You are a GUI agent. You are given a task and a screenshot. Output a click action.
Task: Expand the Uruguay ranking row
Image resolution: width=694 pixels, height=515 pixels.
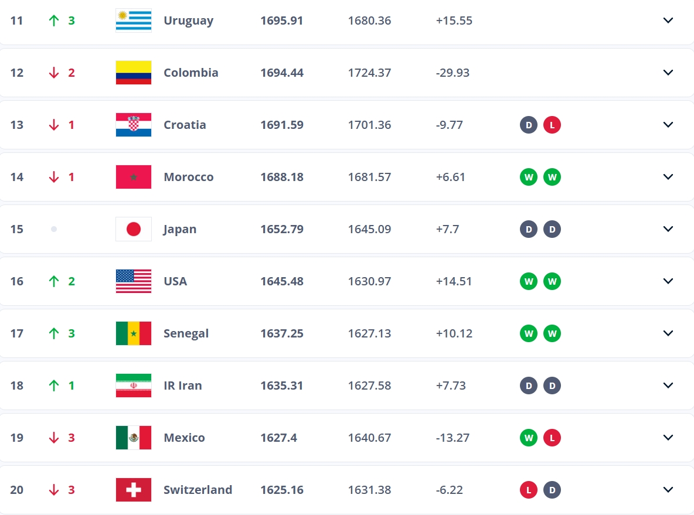(668, 21)
